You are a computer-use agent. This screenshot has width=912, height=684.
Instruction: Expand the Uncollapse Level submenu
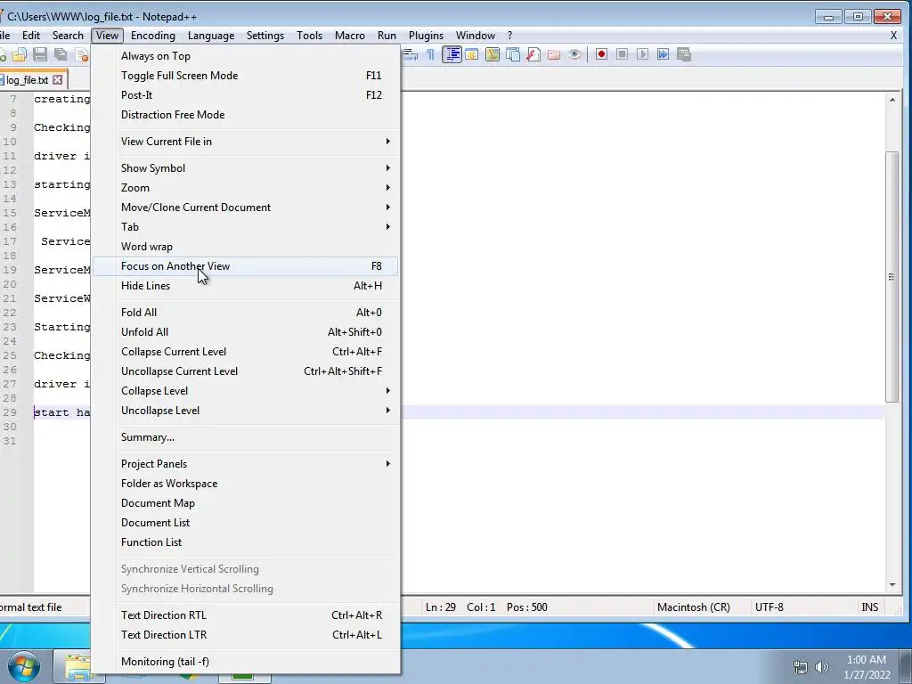pyautogui.click(x=246, y=411)
